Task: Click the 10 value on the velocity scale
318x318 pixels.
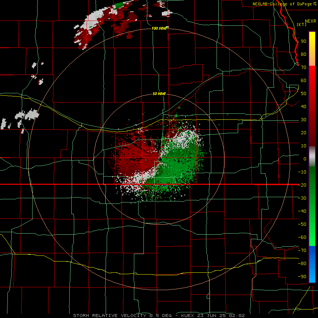Action: (x=304, y=146)
